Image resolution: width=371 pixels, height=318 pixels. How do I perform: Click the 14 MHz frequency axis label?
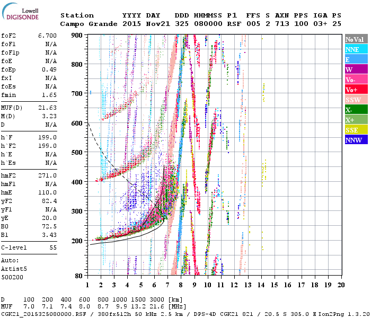[x=261, y=285]
